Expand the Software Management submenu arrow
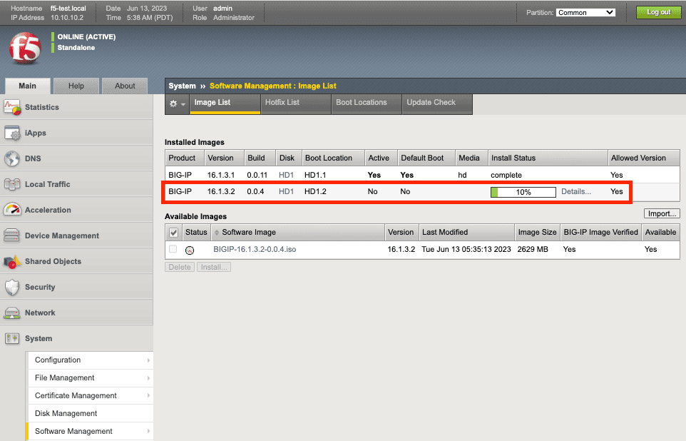Screen dimensions: 686x441 149,431
